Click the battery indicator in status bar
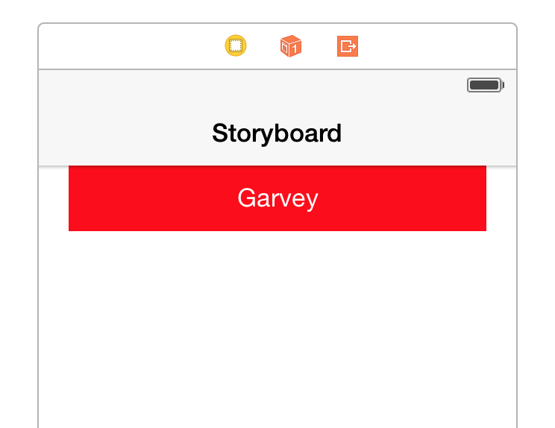 point(486,85)
